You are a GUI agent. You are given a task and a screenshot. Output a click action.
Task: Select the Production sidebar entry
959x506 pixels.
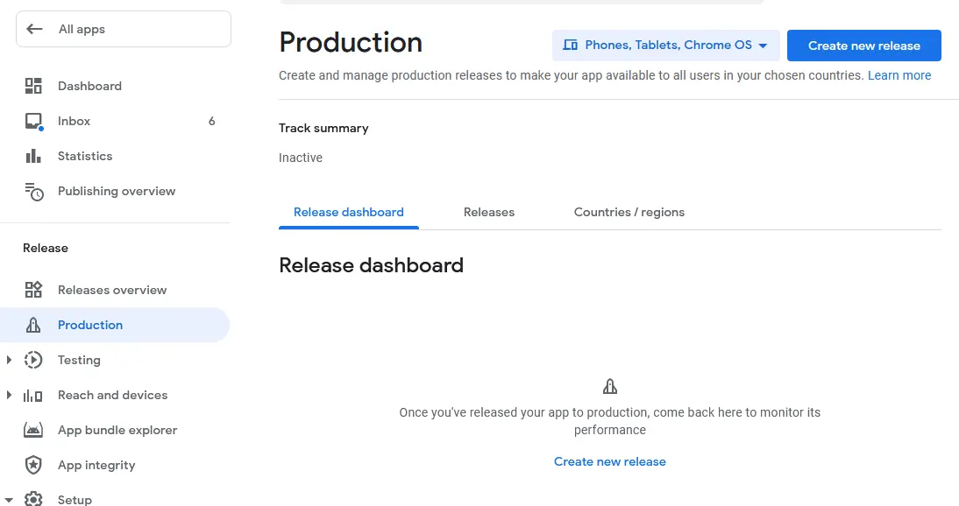pyautogui.click(x=89, y=325)
